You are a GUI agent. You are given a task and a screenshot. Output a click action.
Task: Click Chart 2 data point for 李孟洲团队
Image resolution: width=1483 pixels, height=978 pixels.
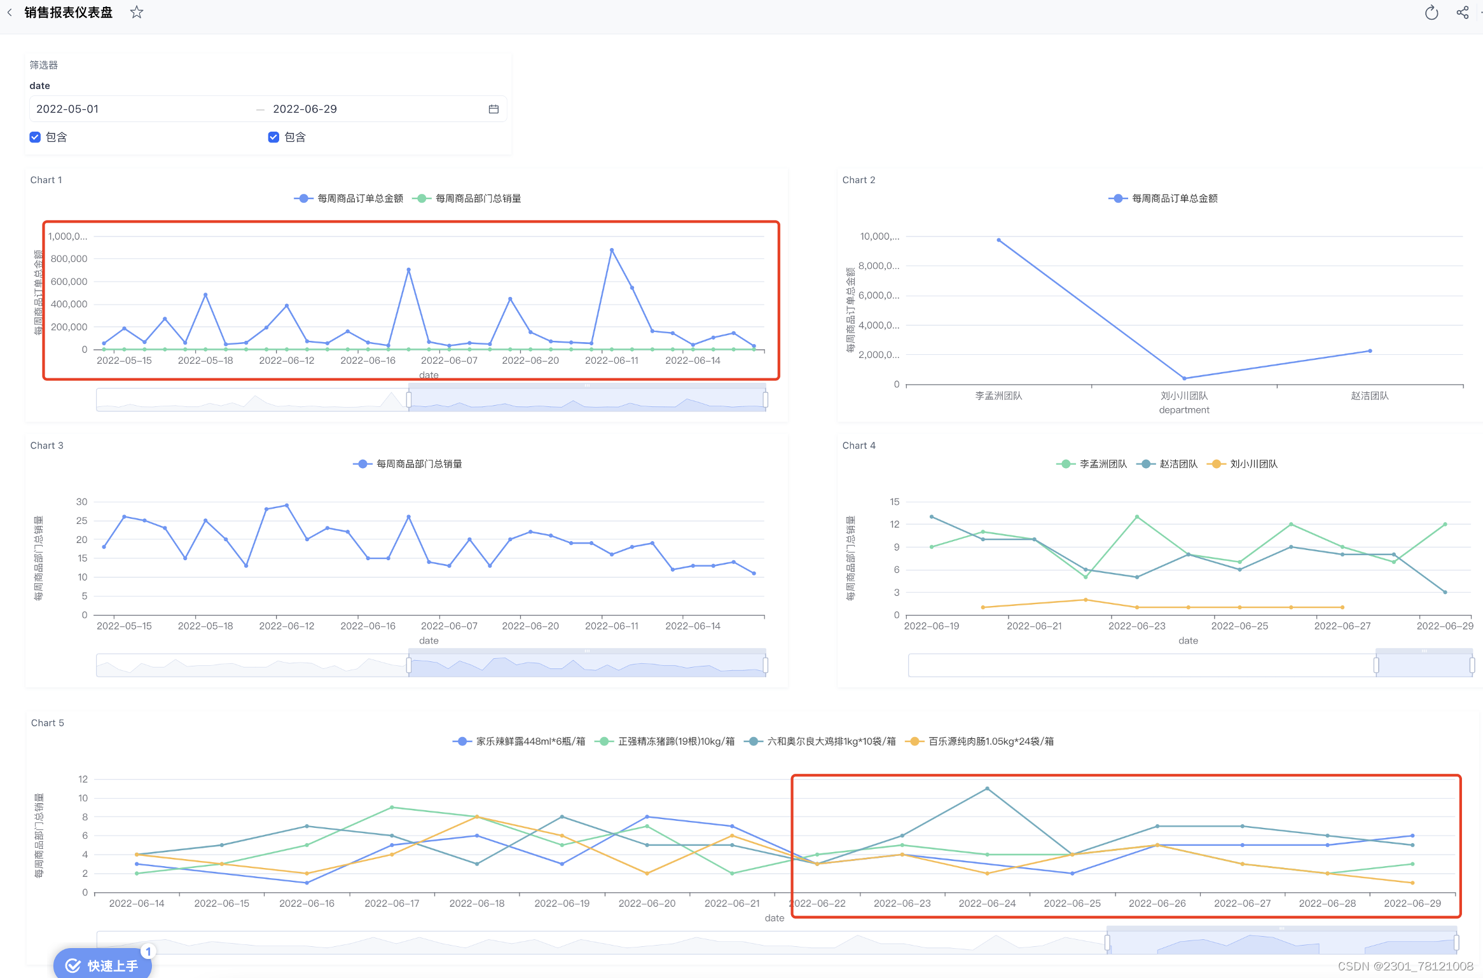click(998, 240)
